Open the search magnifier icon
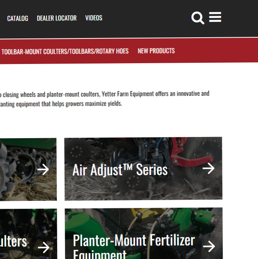 [198, 18]
